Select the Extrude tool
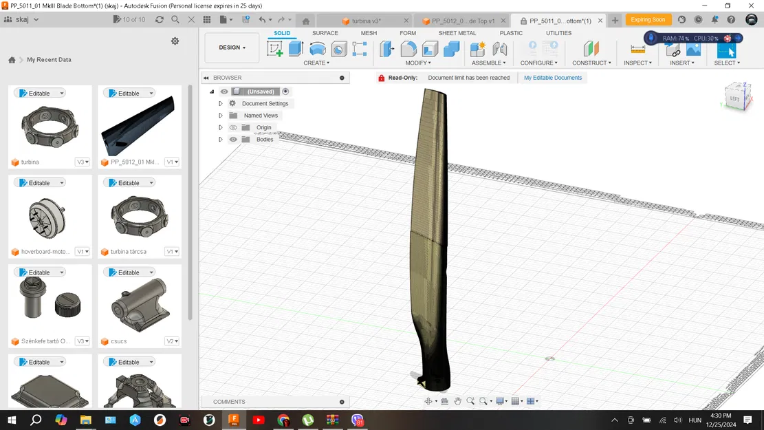This screenshot has width=764, height=430. [x=296, y=49]
